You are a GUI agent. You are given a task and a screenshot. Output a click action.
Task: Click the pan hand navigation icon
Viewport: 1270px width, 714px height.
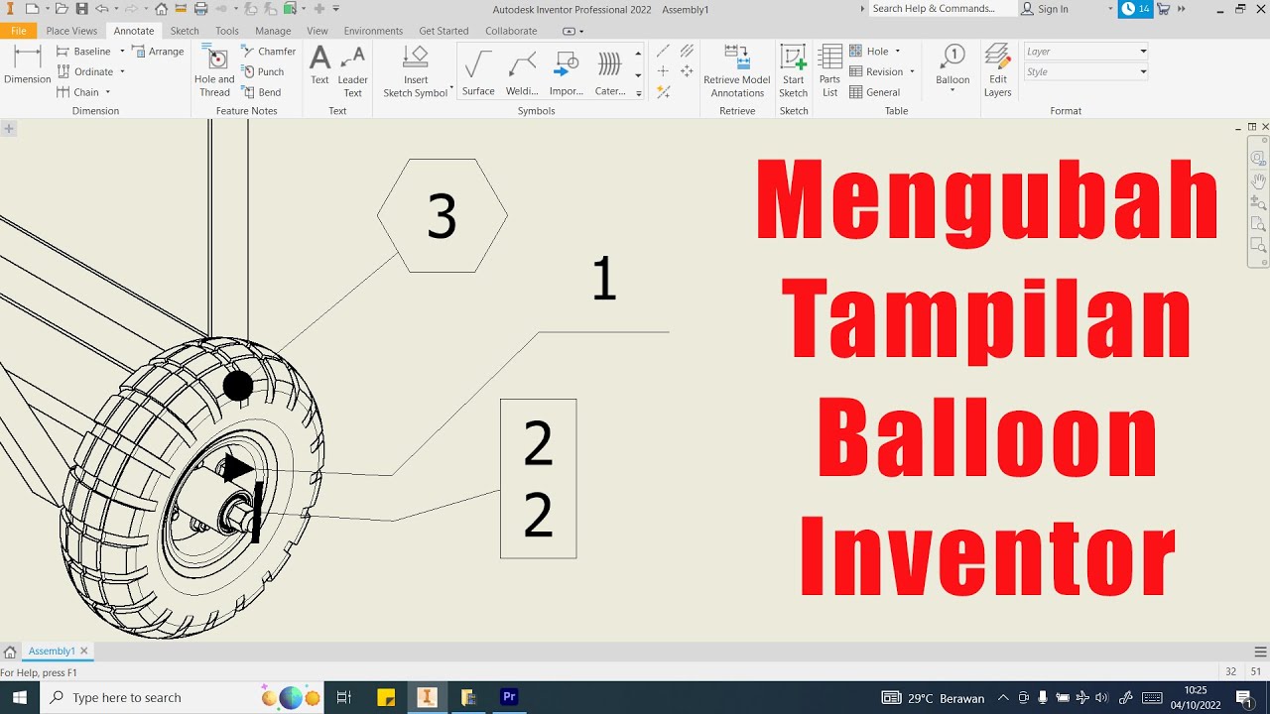pos(1258,180)
